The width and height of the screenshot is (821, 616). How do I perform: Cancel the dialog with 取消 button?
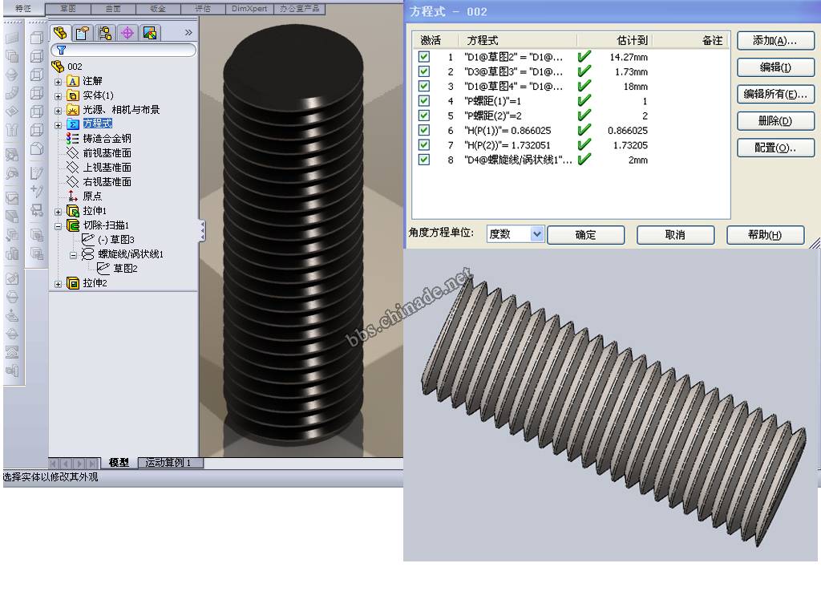click(x=675, y=235)
